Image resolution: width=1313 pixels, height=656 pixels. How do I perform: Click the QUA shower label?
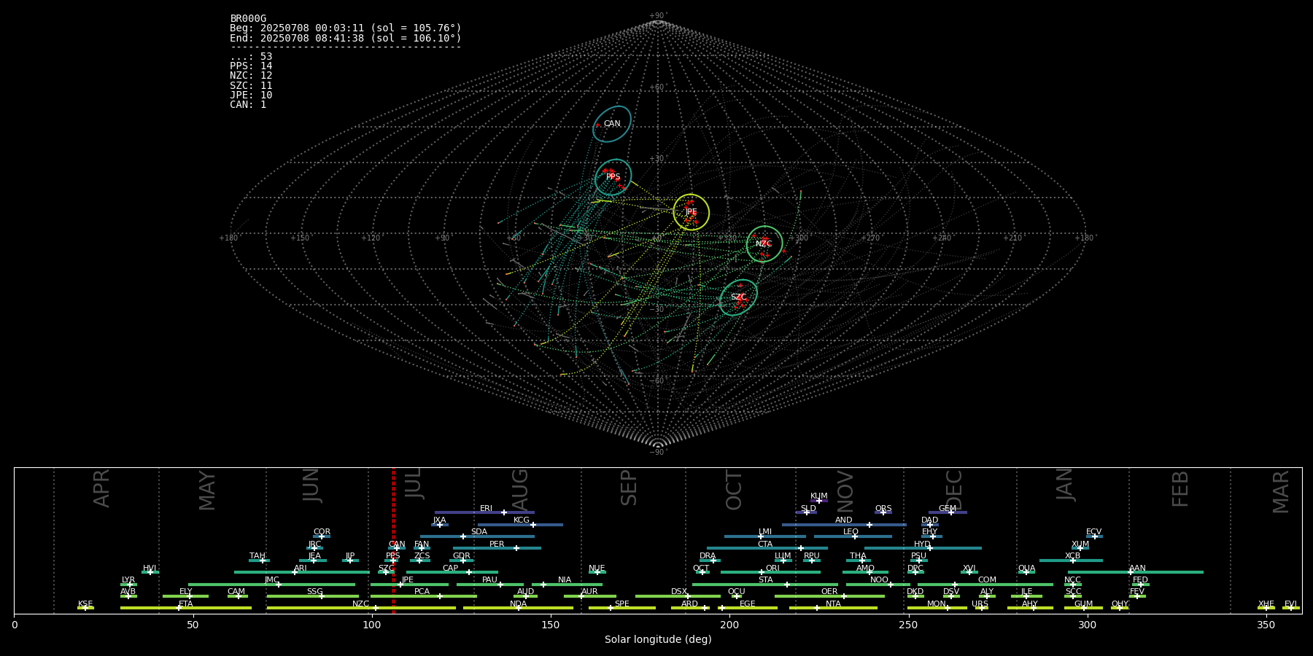pos(1026,569)
